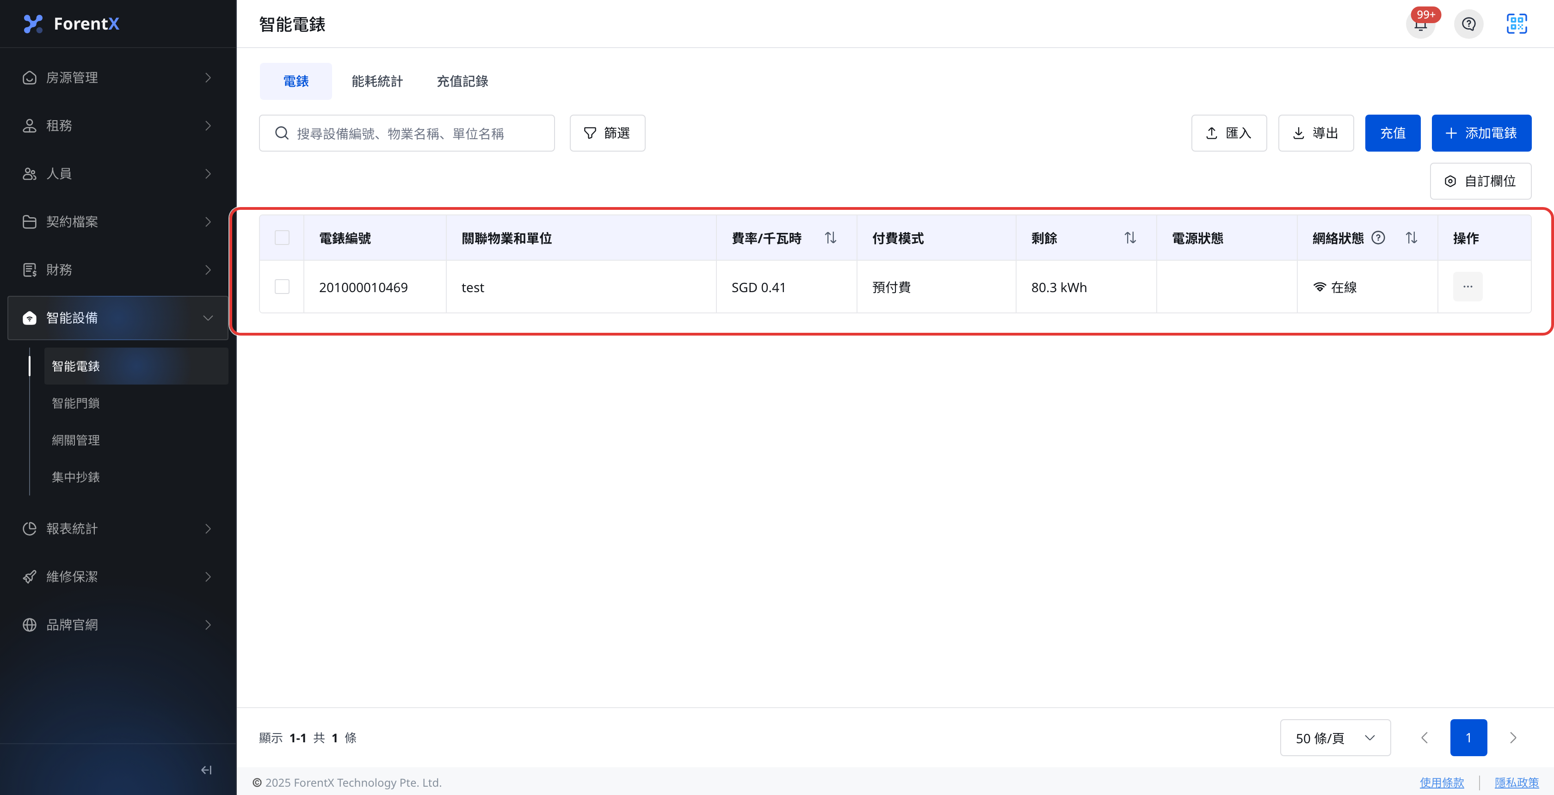Expand the 租務 menu
The height and width of the screenshot is (795, 1554).
pos(117,125)
